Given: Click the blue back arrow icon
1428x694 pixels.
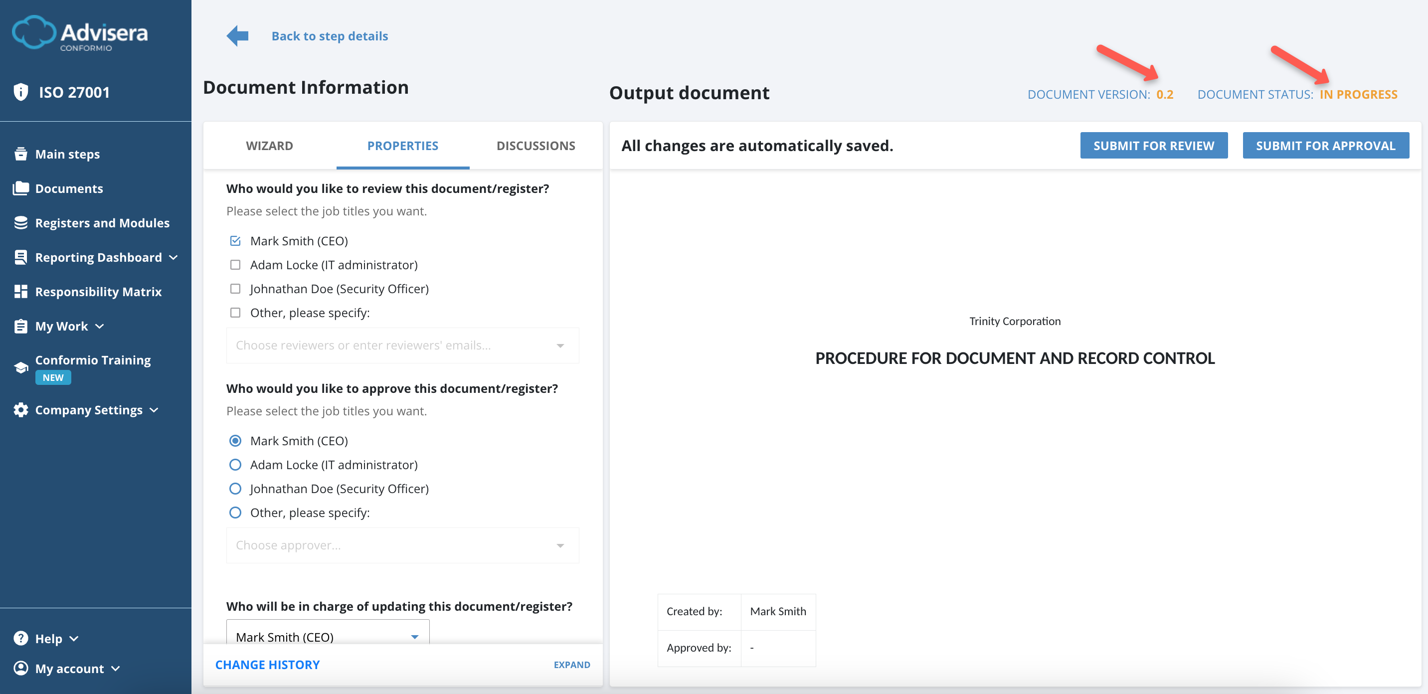Looking at the screenshot, I should tap(237, 35).
